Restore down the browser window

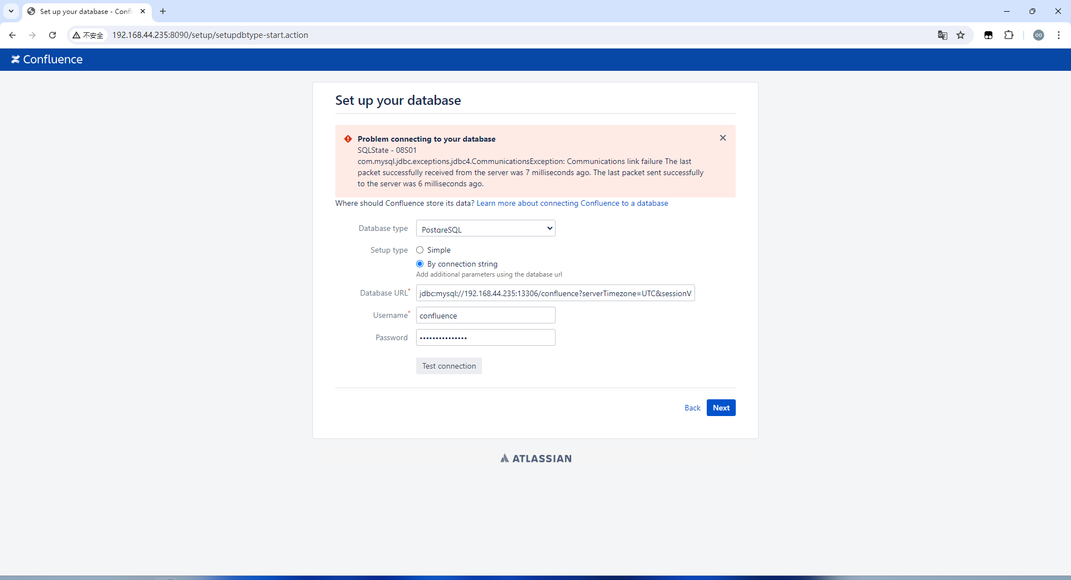tap(1033, 11)
